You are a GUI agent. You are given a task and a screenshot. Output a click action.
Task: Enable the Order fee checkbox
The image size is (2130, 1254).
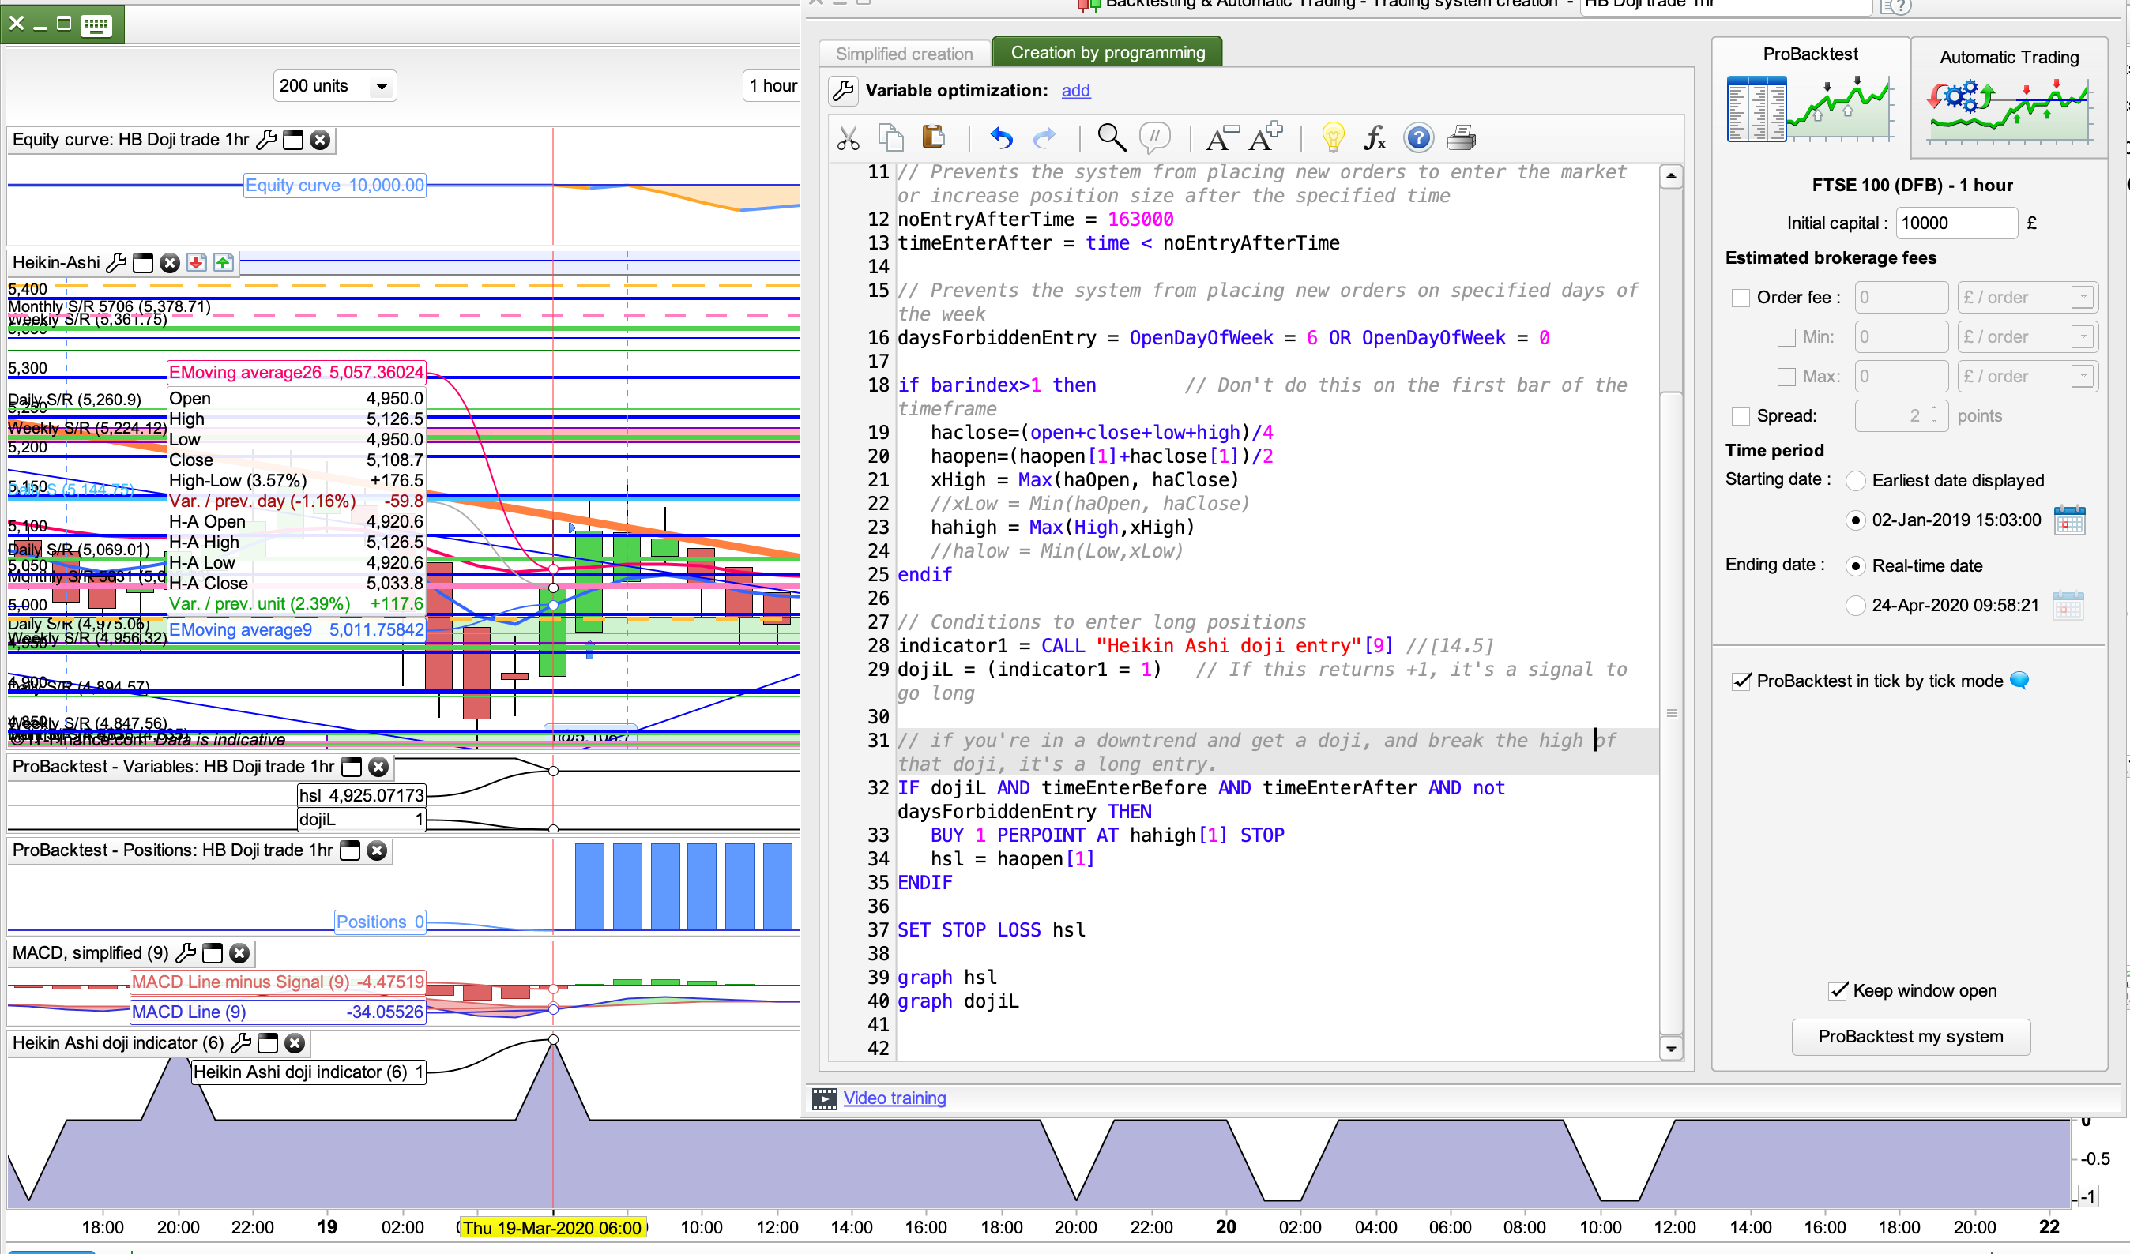[1741, 298]
